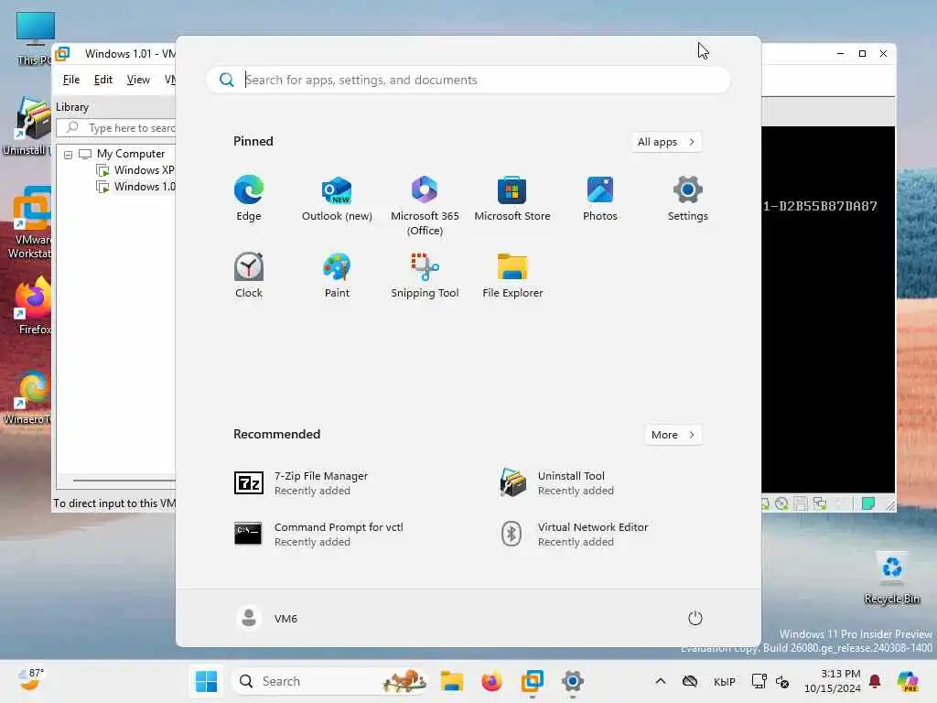This screenshot has width=937, height=703.
Task: Click VMware library search field
Action: (116, 128)
